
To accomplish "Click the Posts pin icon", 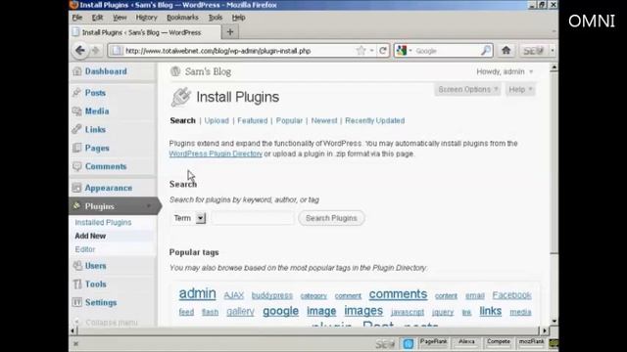I will [77, 93].
